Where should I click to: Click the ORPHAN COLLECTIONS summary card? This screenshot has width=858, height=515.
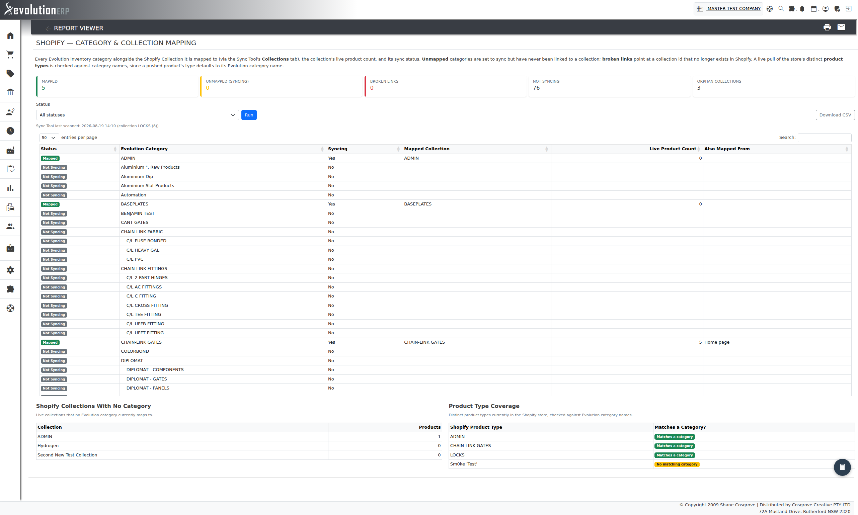tap(774, 86)
